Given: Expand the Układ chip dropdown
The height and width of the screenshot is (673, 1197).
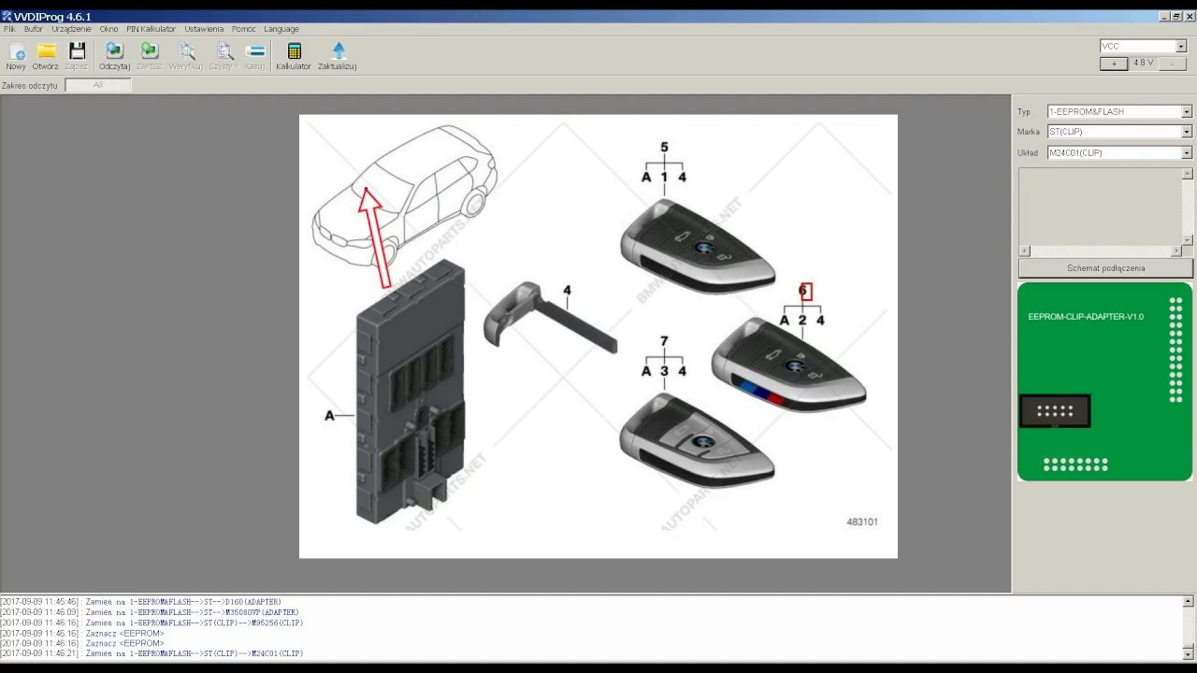Looking at the screenshot, I should coord(1187,152).
